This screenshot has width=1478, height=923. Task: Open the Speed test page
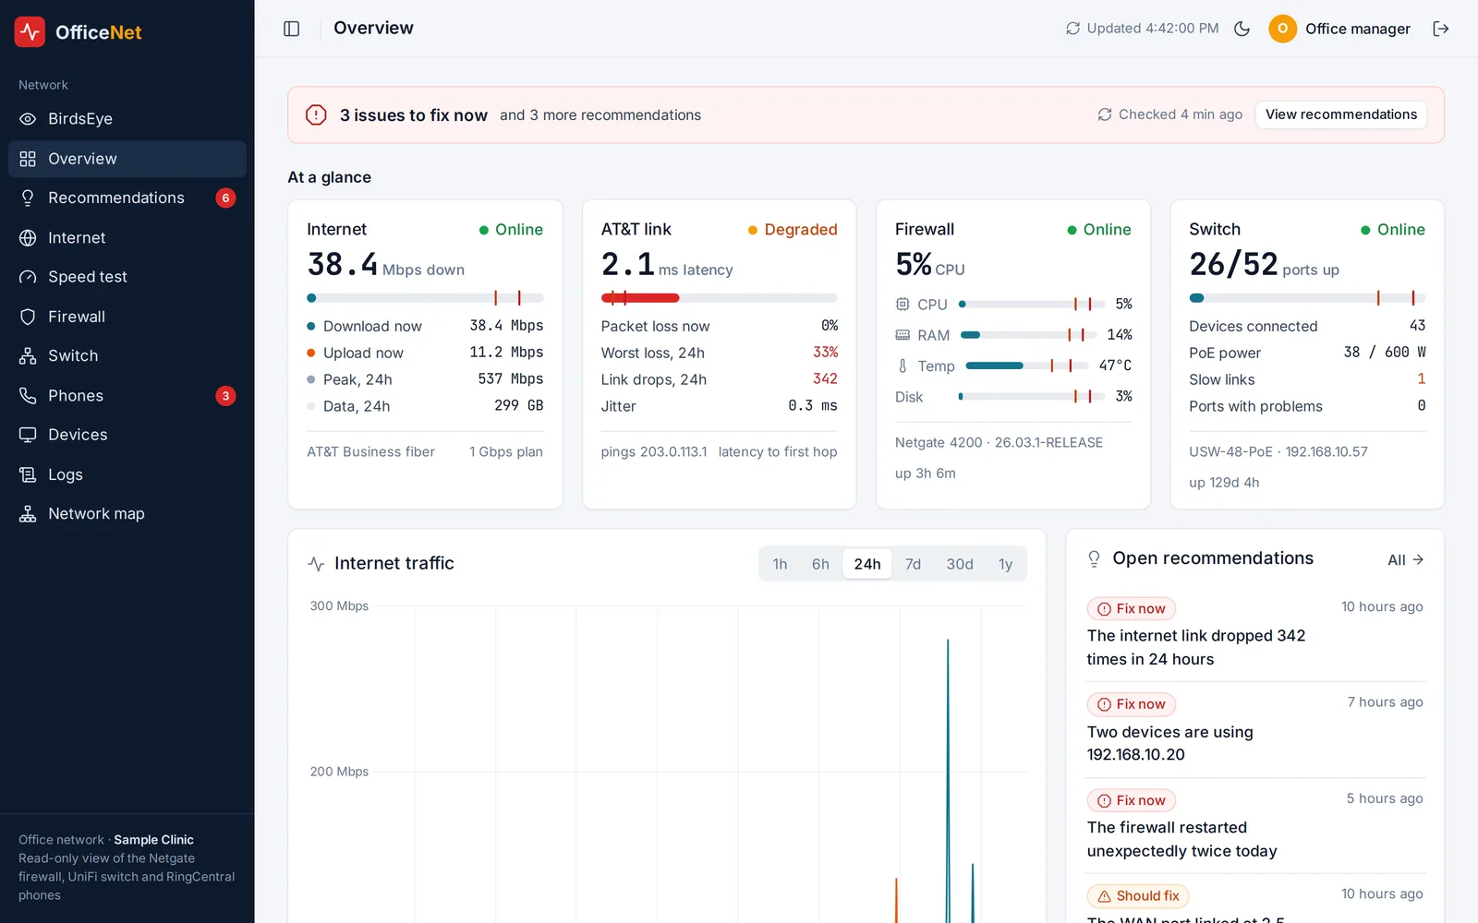[127, 277]
